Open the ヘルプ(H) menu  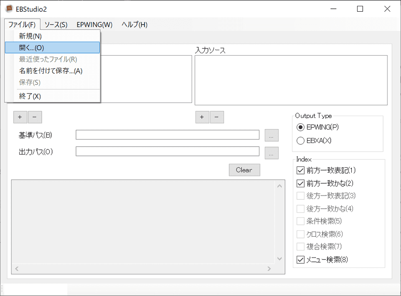point(134,25)
